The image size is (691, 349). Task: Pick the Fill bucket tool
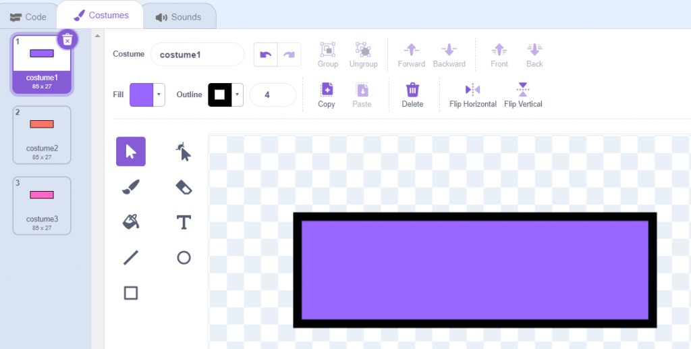point(131,221)
